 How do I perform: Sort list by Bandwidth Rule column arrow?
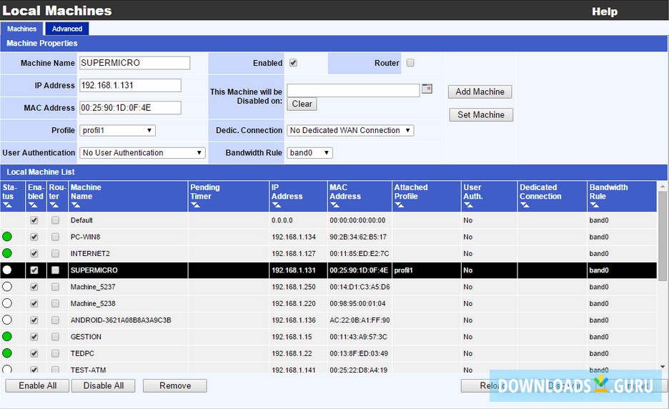595,205
